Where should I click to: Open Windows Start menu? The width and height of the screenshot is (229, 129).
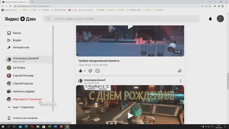3,126
